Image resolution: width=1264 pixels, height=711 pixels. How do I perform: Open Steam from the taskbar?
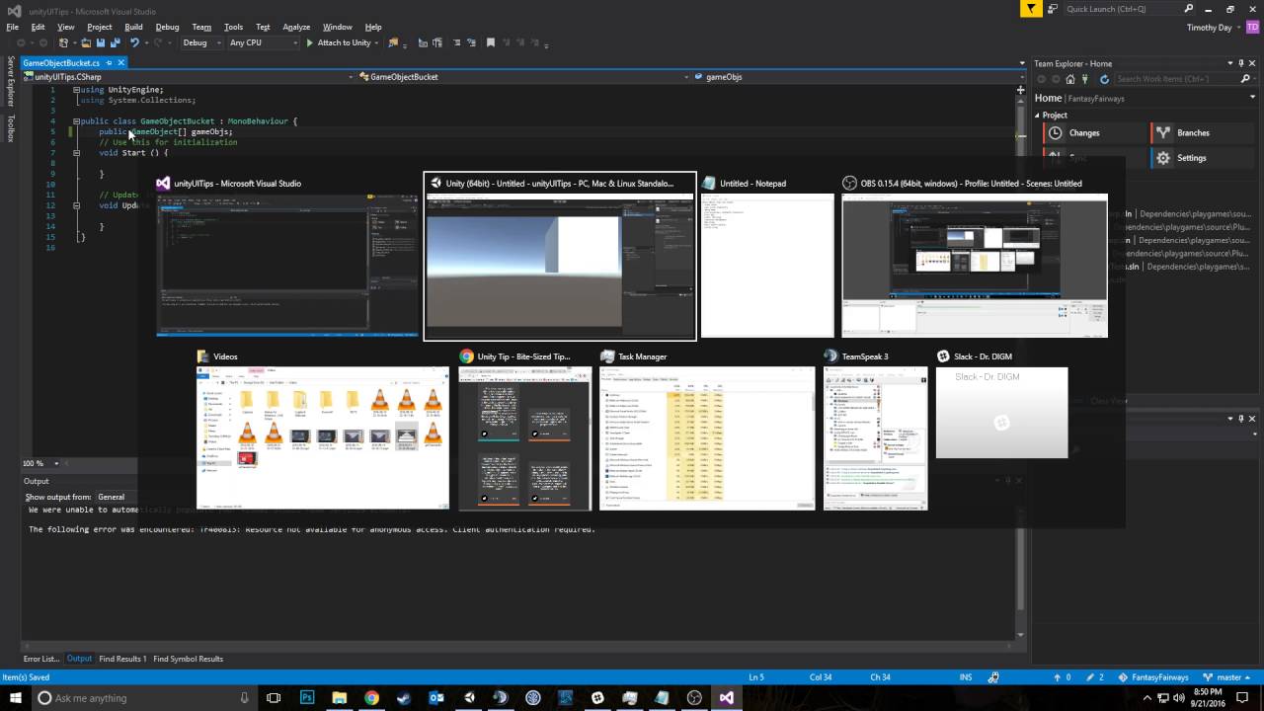click(404, 698)
